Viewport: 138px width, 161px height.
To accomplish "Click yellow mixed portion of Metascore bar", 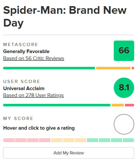I will [113, 68].
